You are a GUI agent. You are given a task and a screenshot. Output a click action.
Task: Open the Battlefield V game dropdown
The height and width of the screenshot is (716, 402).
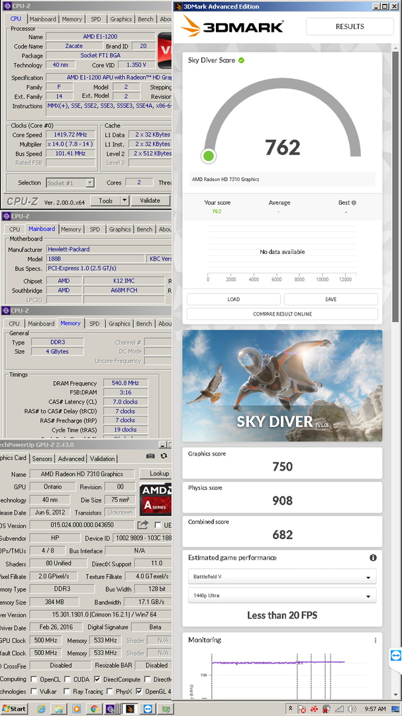pyautogui.click(x=282, y=577)
